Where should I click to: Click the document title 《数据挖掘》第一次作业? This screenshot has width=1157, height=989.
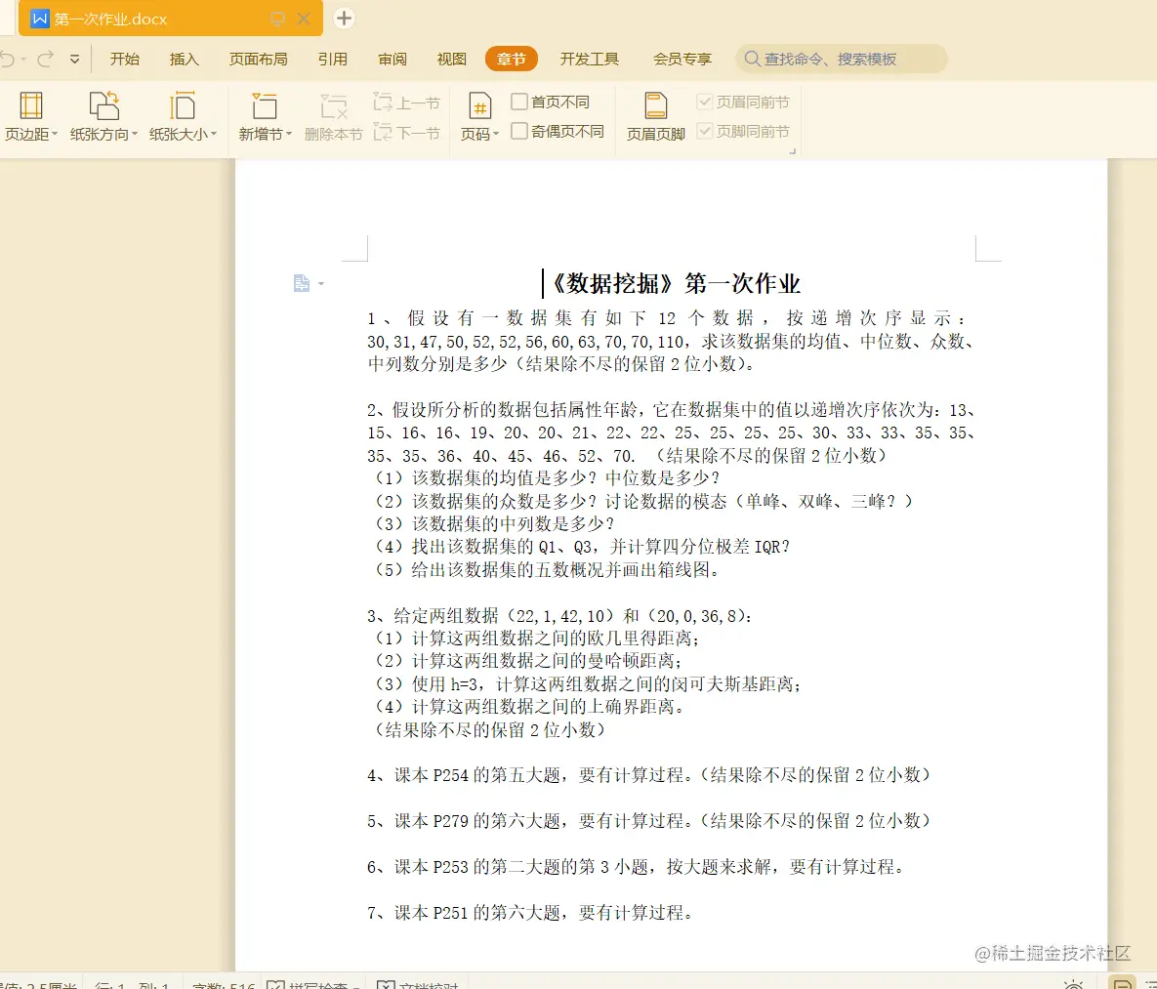point(676,283)
